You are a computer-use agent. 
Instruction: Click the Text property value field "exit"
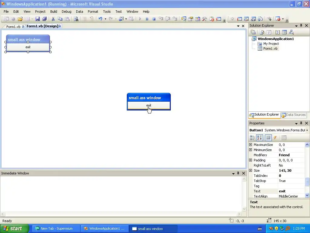click(x=291, y=191)
